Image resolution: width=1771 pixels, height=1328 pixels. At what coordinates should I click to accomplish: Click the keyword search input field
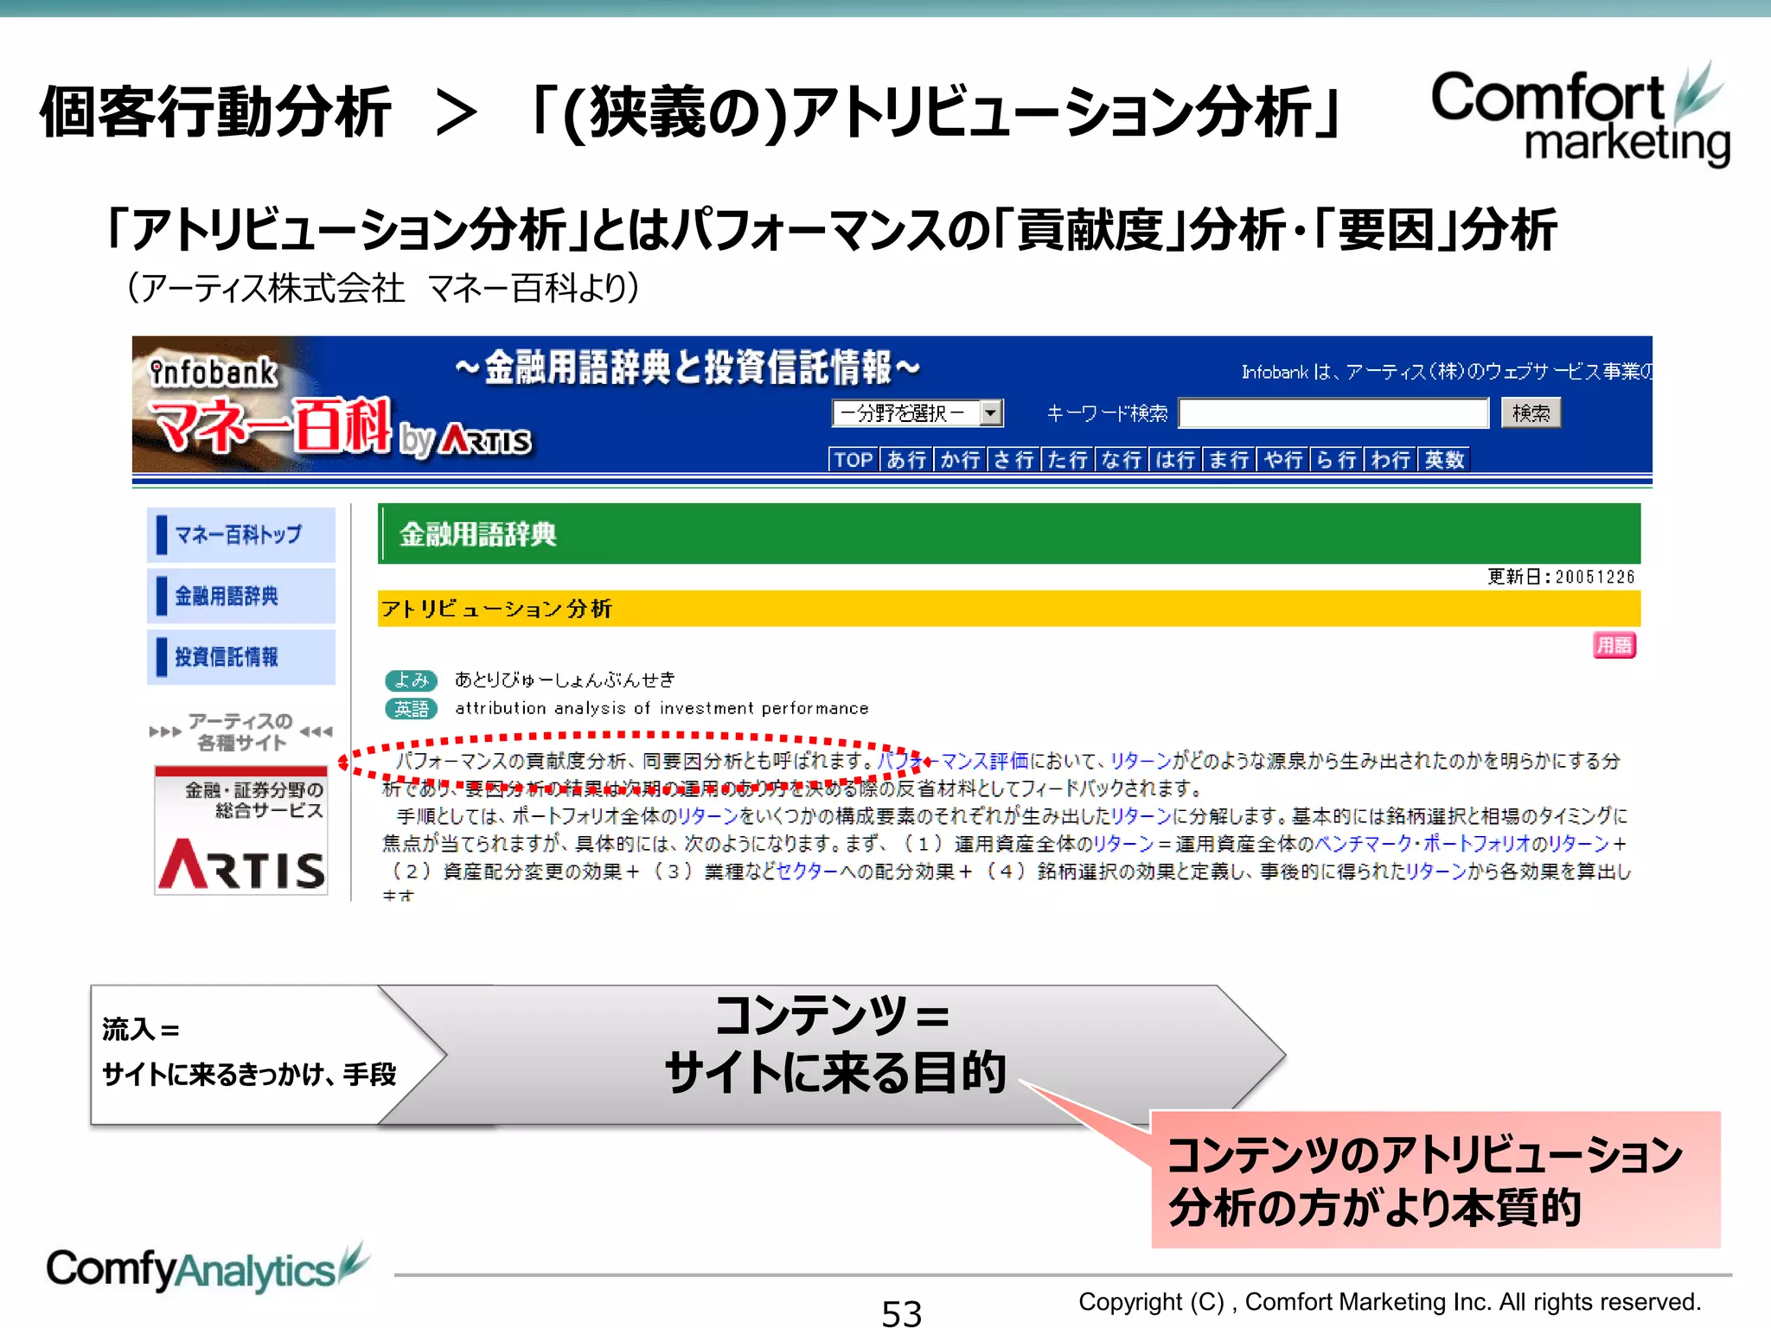(x=1333, y=413)
